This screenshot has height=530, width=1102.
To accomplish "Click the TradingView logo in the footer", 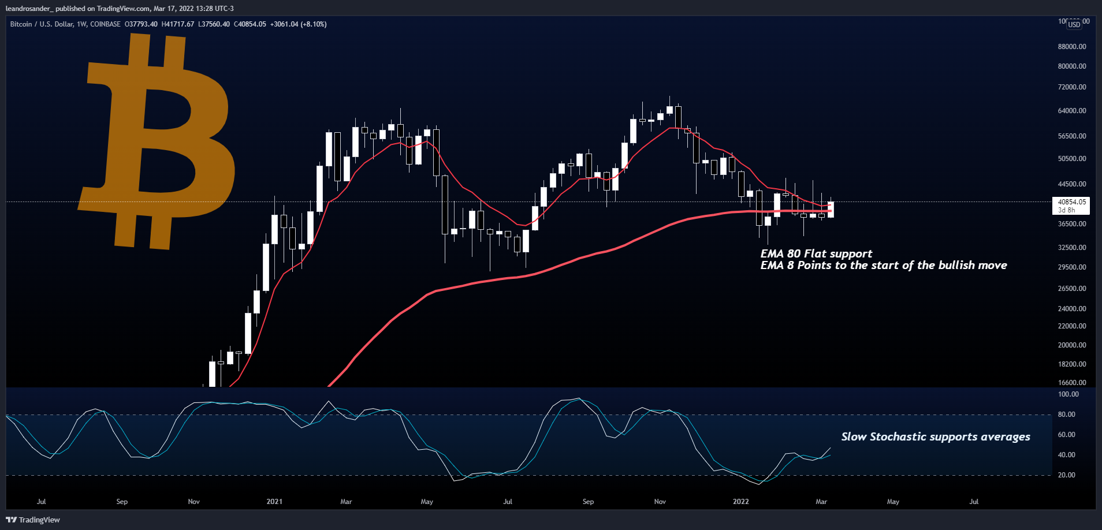I will pos(33,520).
